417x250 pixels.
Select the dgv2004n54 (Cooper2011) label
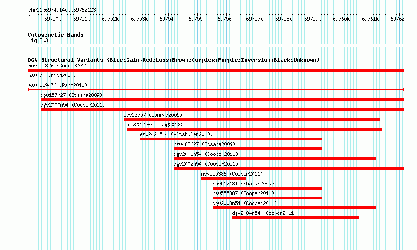point(264,213)
